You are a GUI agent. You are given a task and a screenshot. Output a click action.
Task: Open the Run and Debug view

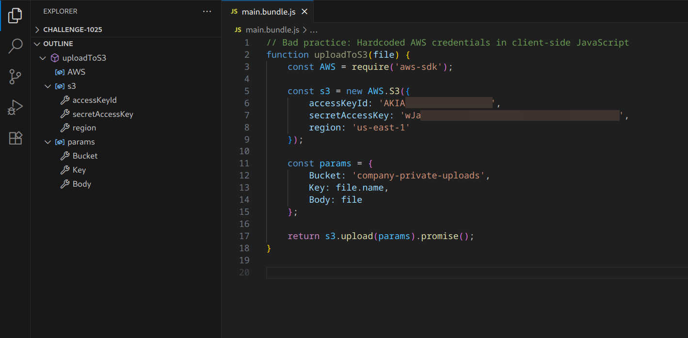[15, 107]
